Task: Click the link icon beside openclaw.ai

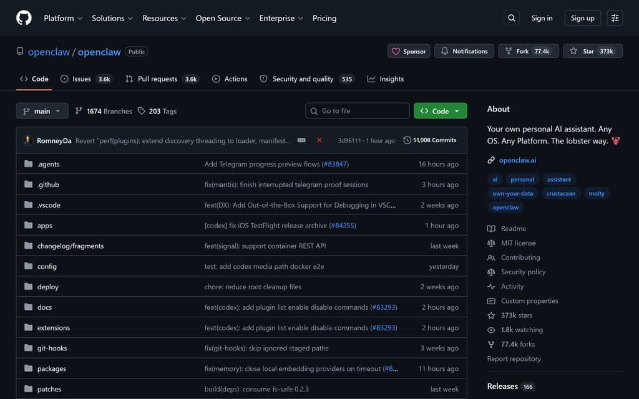Action: [491, 160]
